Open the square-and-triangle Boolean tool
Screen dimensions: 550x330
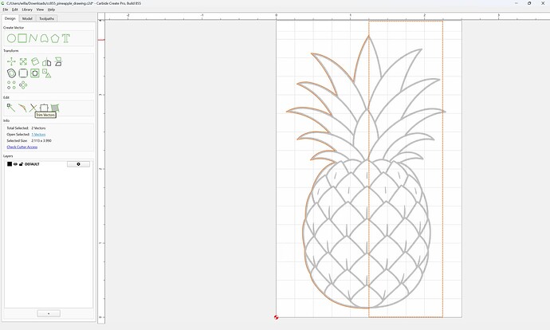47,73
